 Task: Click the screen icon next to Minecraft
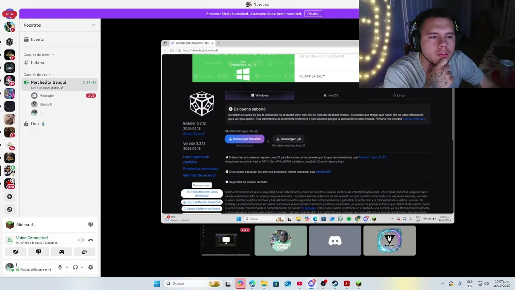[91, 225]
